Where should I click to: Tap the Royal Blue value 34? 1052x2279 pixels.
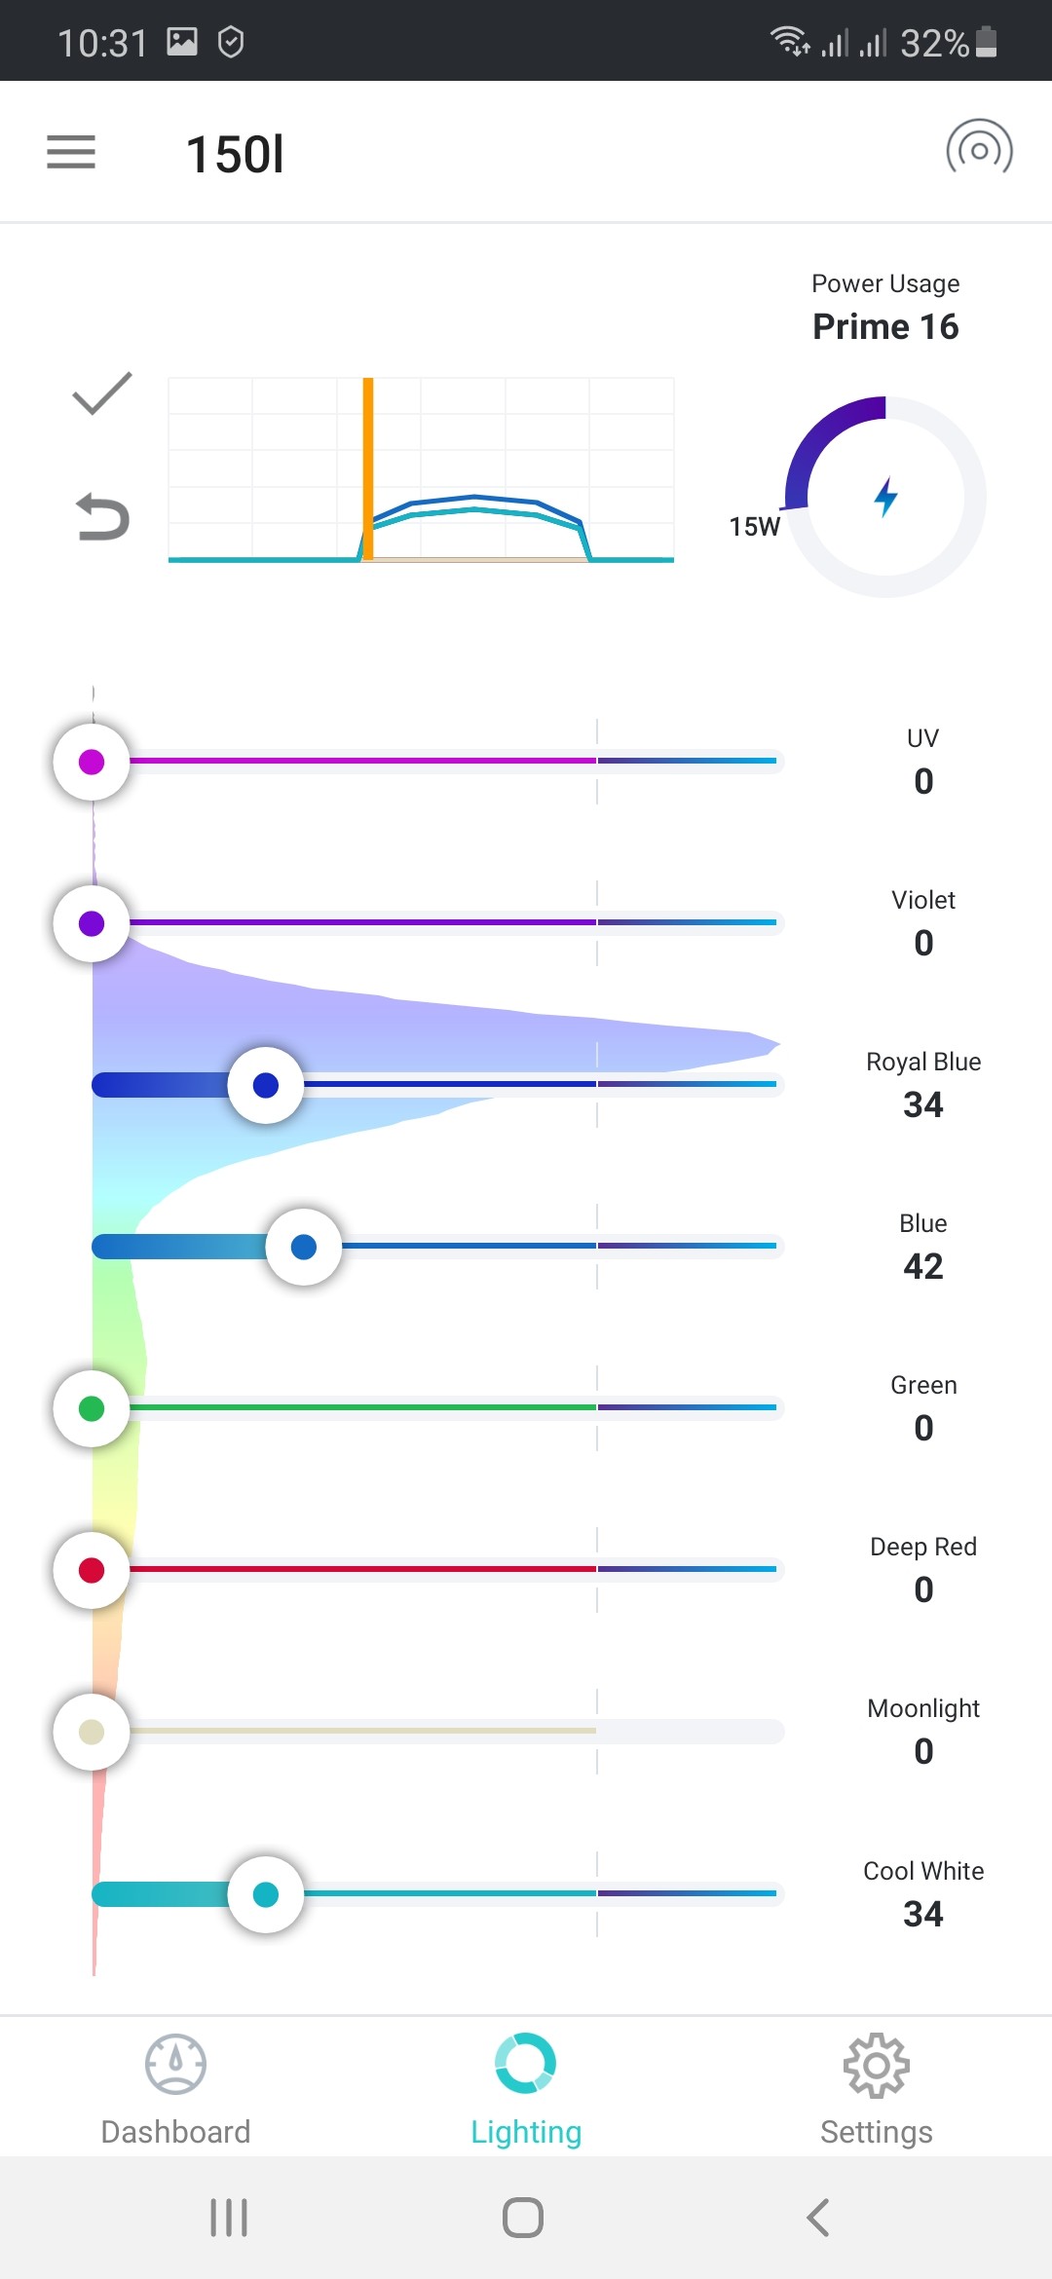922,1104
